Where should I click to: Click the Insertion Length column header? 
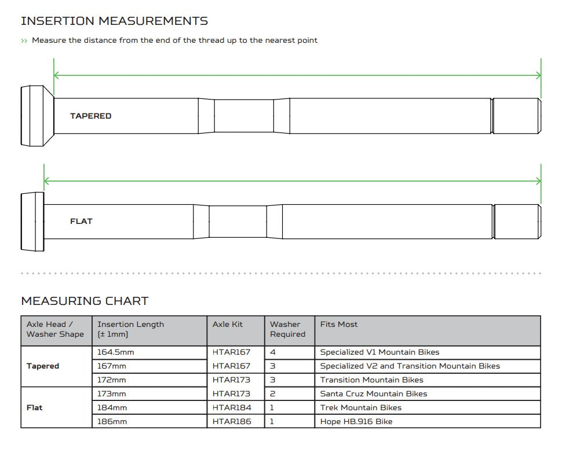130,329
